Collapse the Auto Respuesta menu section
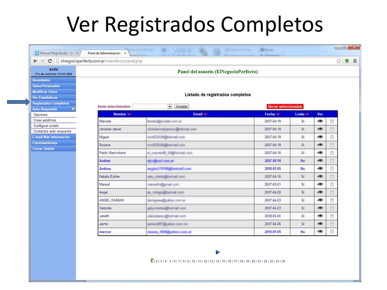The width and height of the screenshot is (387, 290). [x=73, y=109]
